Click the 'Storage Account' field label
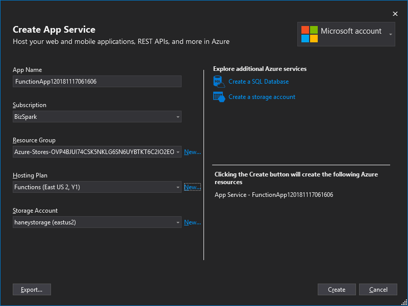This screenshot has width=408, height=306. (x=35, y=211)
